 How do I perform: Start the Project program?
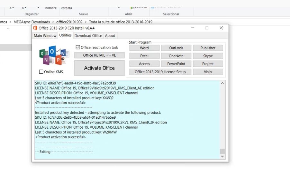coord(208,64)
